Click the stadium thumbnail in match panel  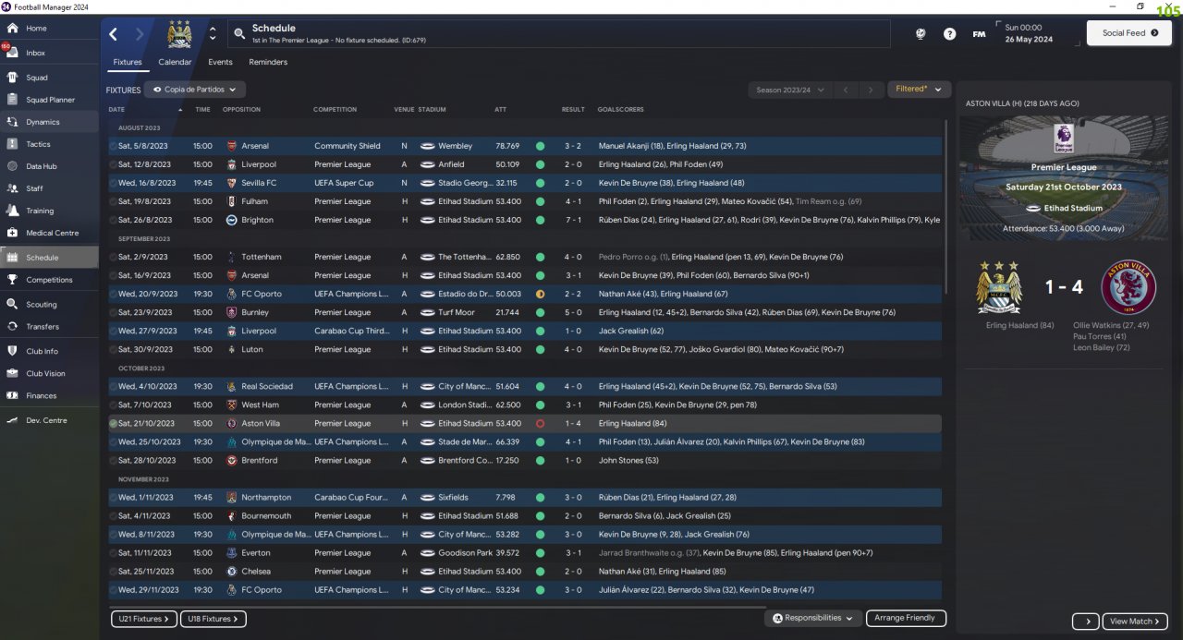1063,178
